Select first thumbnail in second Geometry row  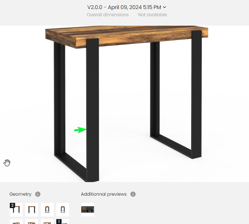coord(16,221)
